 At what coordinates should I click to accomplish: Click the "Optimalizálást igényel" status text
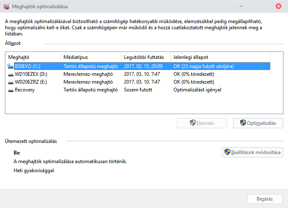197,90
